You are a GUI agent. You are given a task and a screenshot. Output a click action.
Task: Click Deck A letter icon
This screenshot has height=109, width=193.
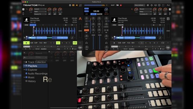80,19
